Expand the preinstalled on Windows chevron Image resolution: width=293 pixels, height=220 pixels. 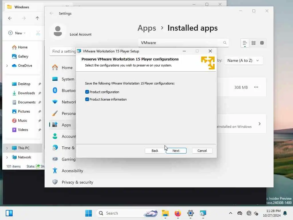pyautogui.click(x=260, y=124)
